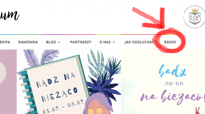Expand the BLOG submenu chevron
The height and width of the screenshot is (114, 205).
59,42
